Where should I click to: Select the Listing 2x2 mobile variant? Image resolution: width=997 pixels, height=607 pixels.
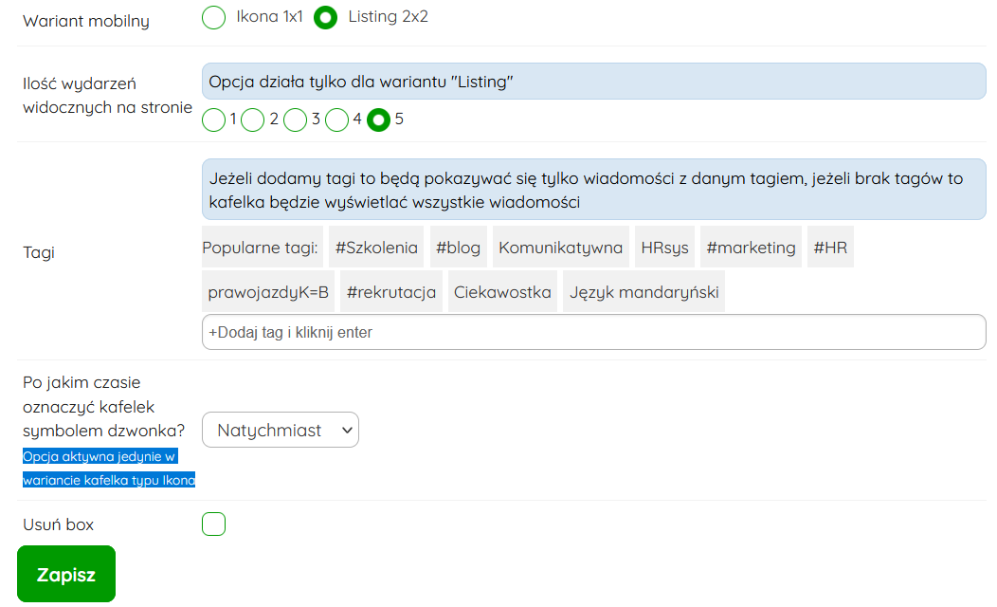pos(326,18)
